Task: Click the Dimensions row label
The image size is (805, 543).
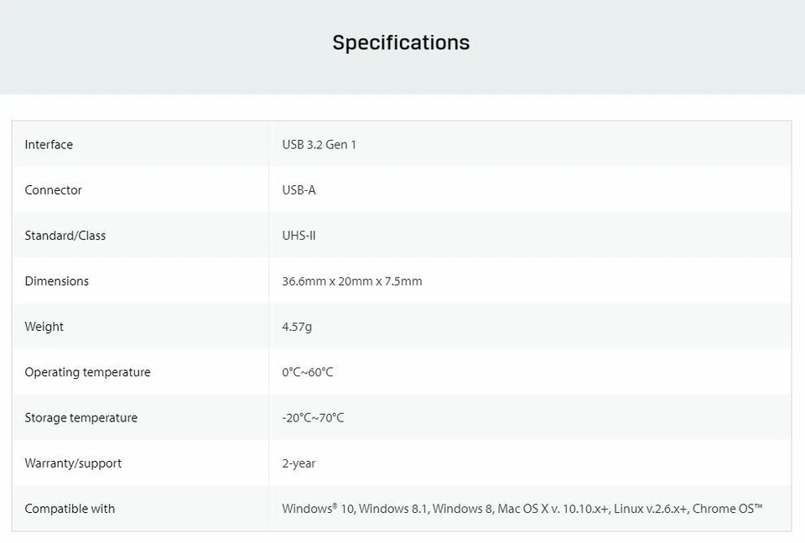Action: pyautogui.click(x=56, y=282)
